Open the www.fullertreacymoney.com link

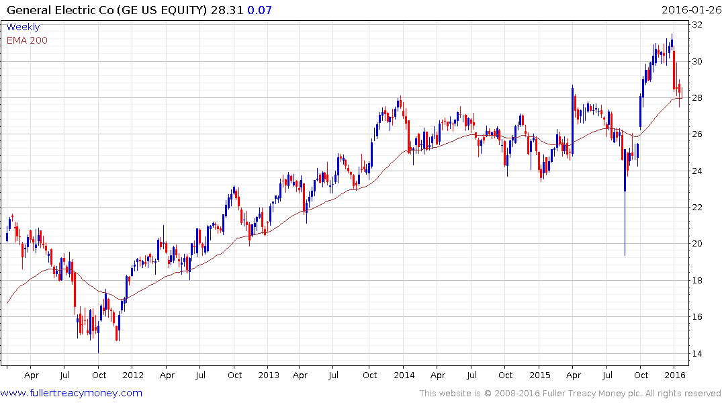[71, 393]
